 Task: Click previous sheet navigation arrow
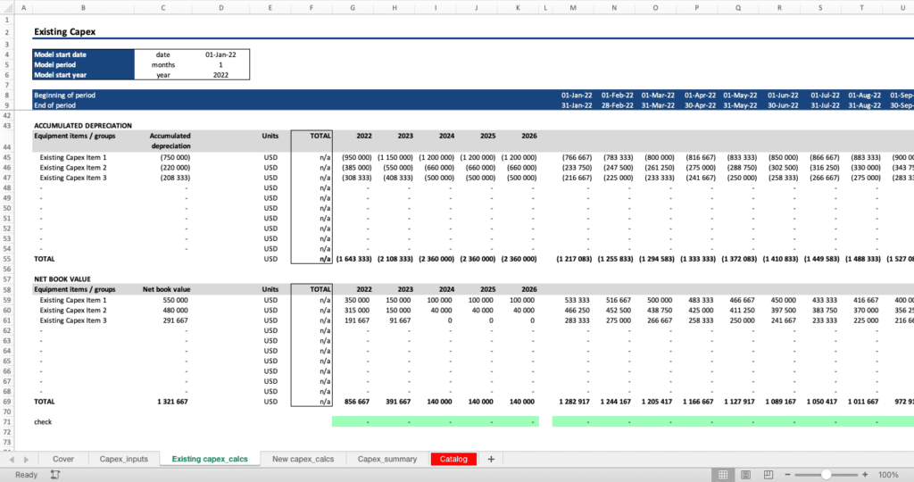tap(12, 459)
